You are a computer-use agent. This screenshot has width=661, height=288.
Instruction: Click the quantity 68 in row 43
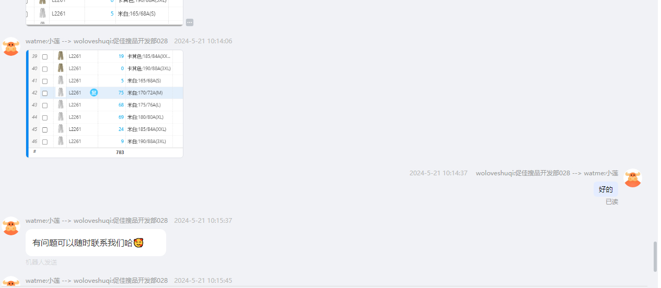[x=121, y=105]
